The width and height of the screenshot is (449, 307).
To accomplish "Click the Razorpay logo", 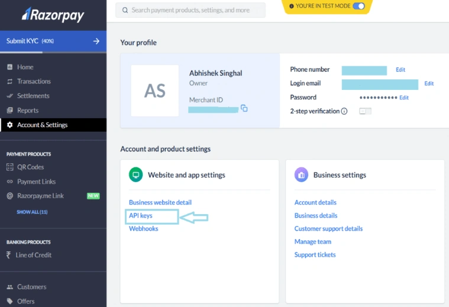I will 53,14.
